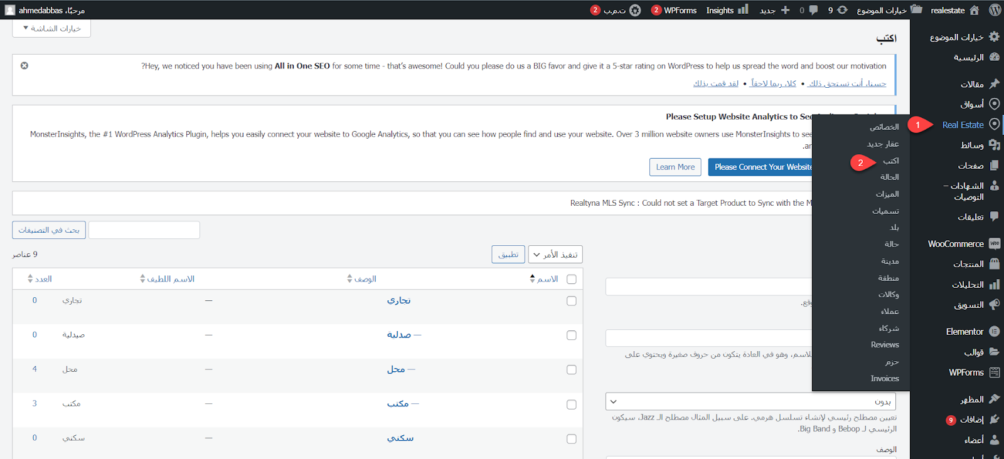This screenshot has width=1004, height=459.
Task: Open the comments bubble icon in admin bar
Action: [x=813, y=10]
